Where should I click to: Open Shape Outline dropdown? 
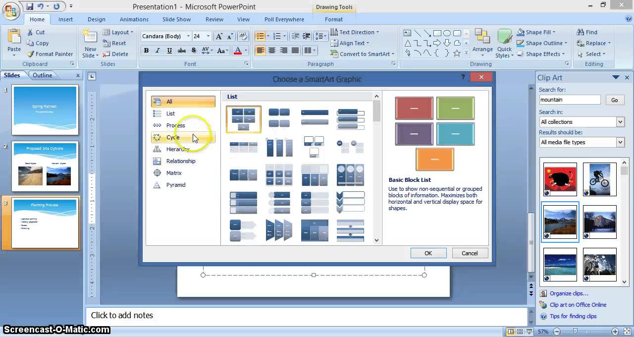coord(543,43)
